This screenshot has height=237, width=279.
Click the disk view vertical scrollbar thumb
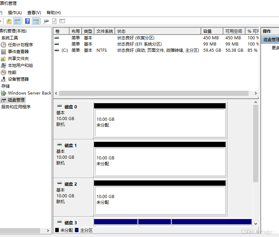tap(256, 144)
